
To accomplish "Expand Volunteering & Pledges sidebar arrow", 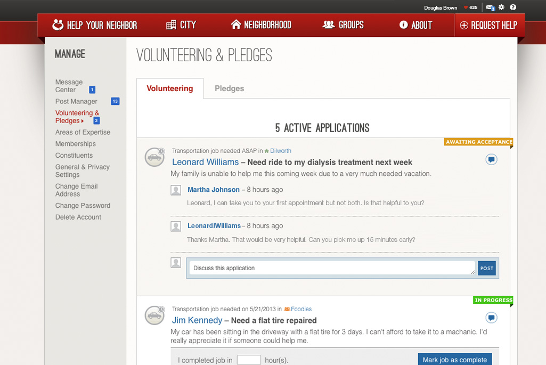I will coord(83,121).
